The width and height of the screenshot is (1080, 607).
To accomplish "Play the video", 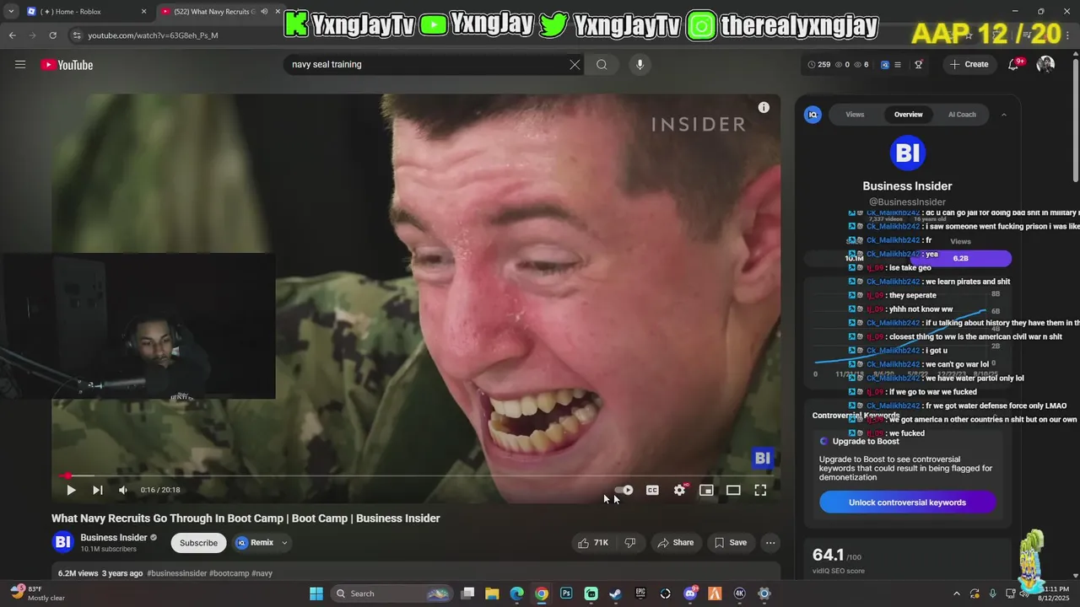I will pyautogui.click(x=71, y=490).
